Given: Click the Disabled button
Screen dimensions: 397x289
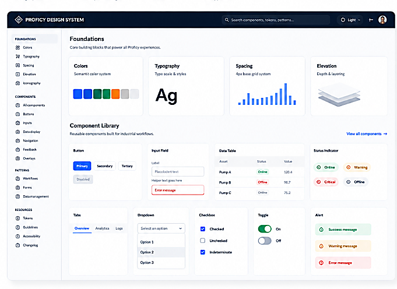Looking at the screenshot, I should coord(83,179).
